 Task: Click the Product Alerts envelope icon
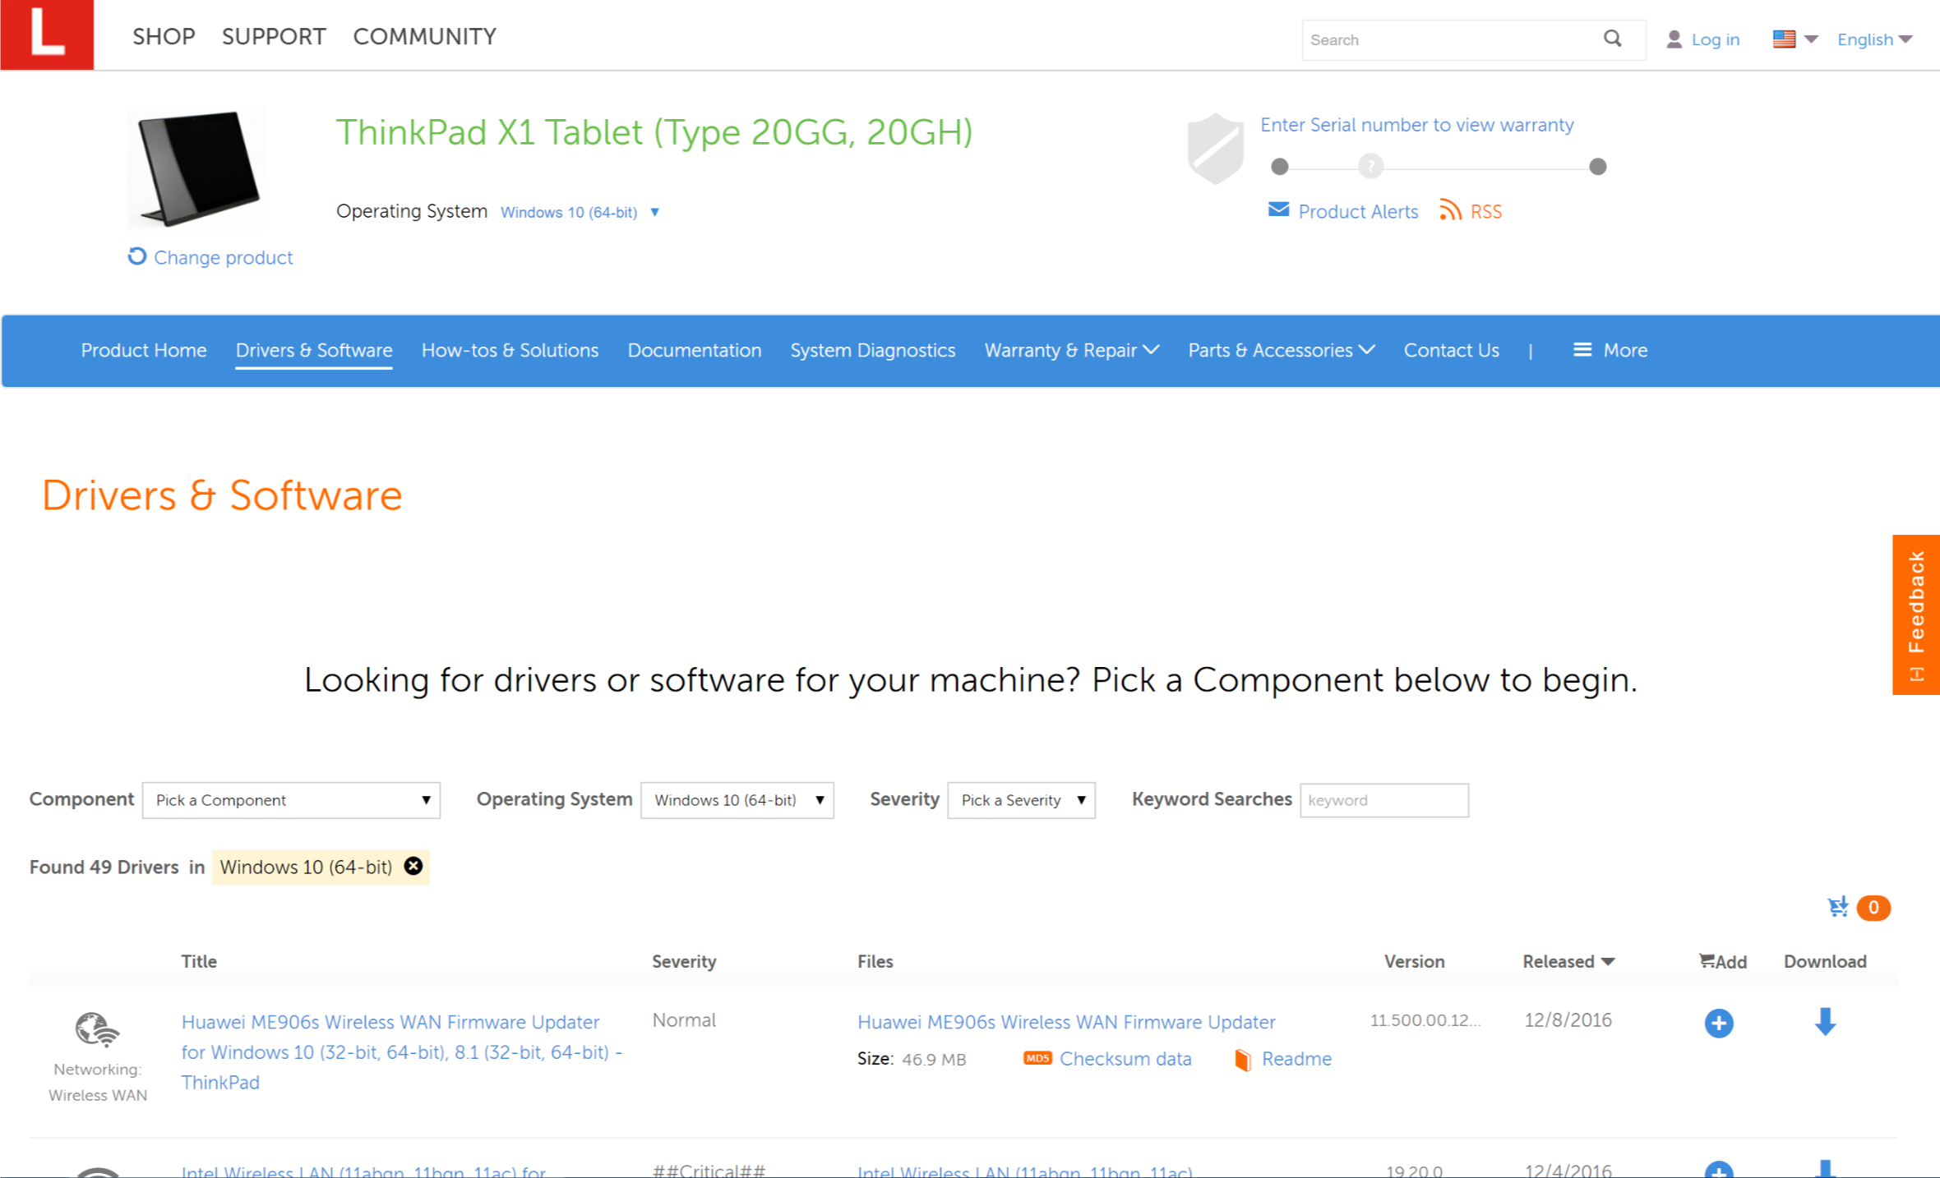point(1278,210)
